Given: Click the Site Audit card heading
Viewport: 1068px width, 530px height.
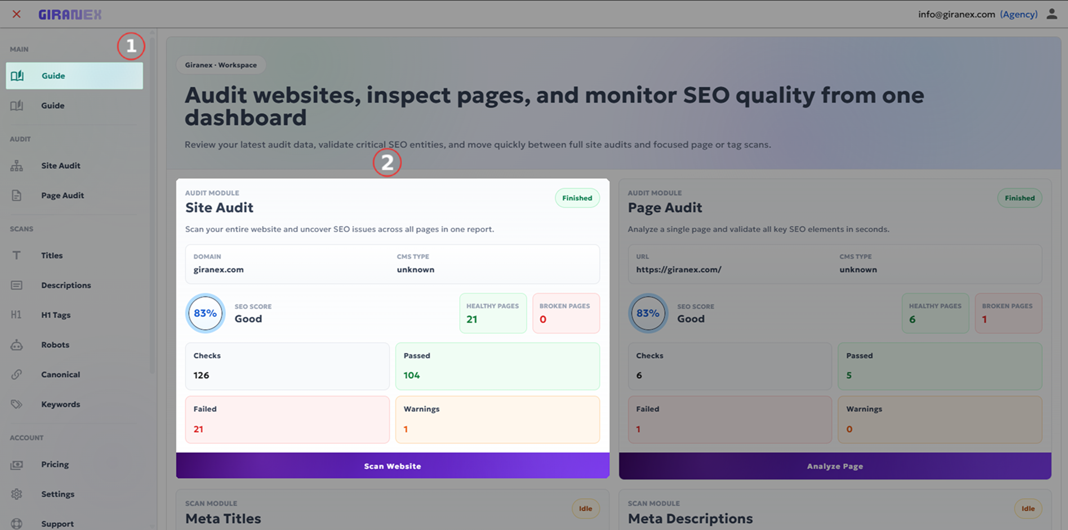Looking at the screenshot, I should (219, 208).
